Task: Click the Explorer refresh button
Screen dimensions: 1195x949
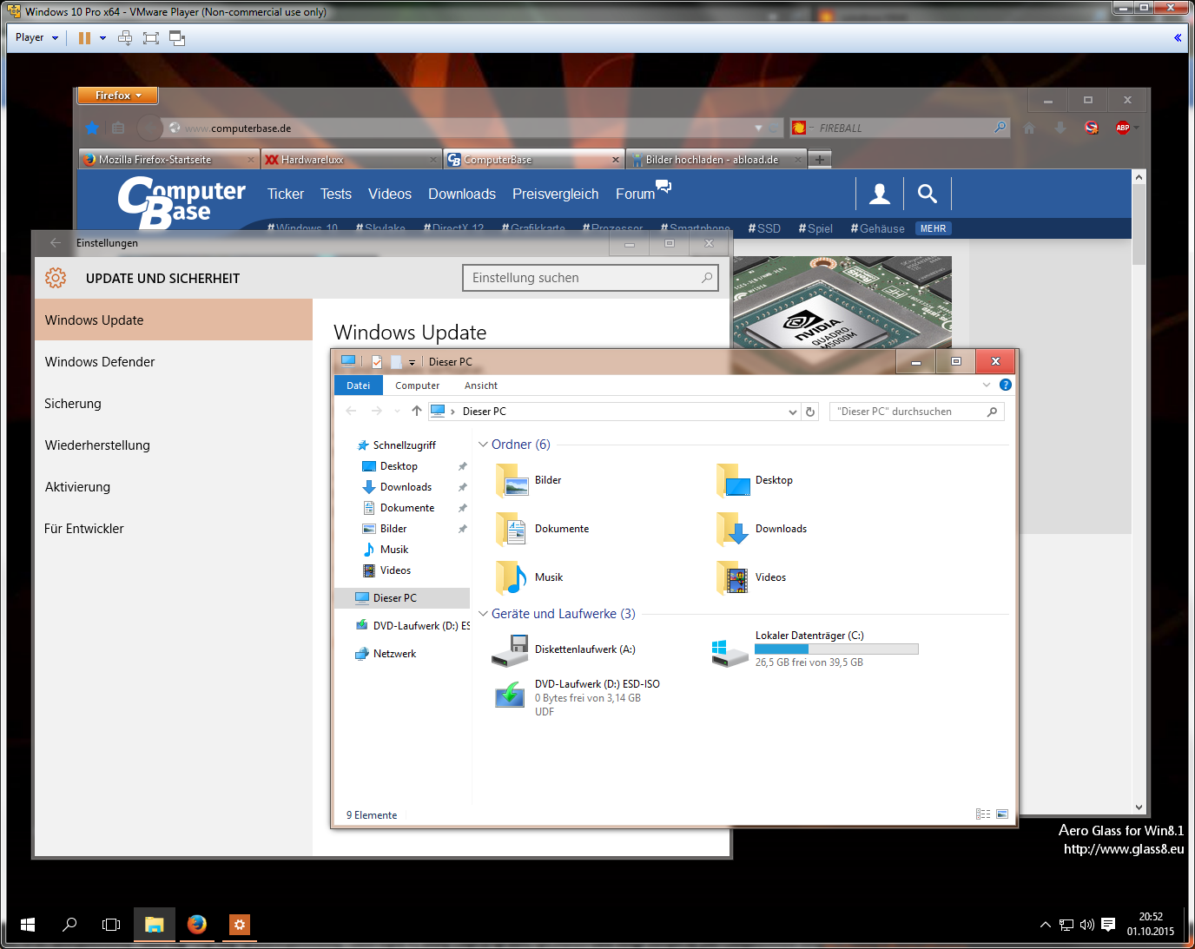Action: coord(810,412)
